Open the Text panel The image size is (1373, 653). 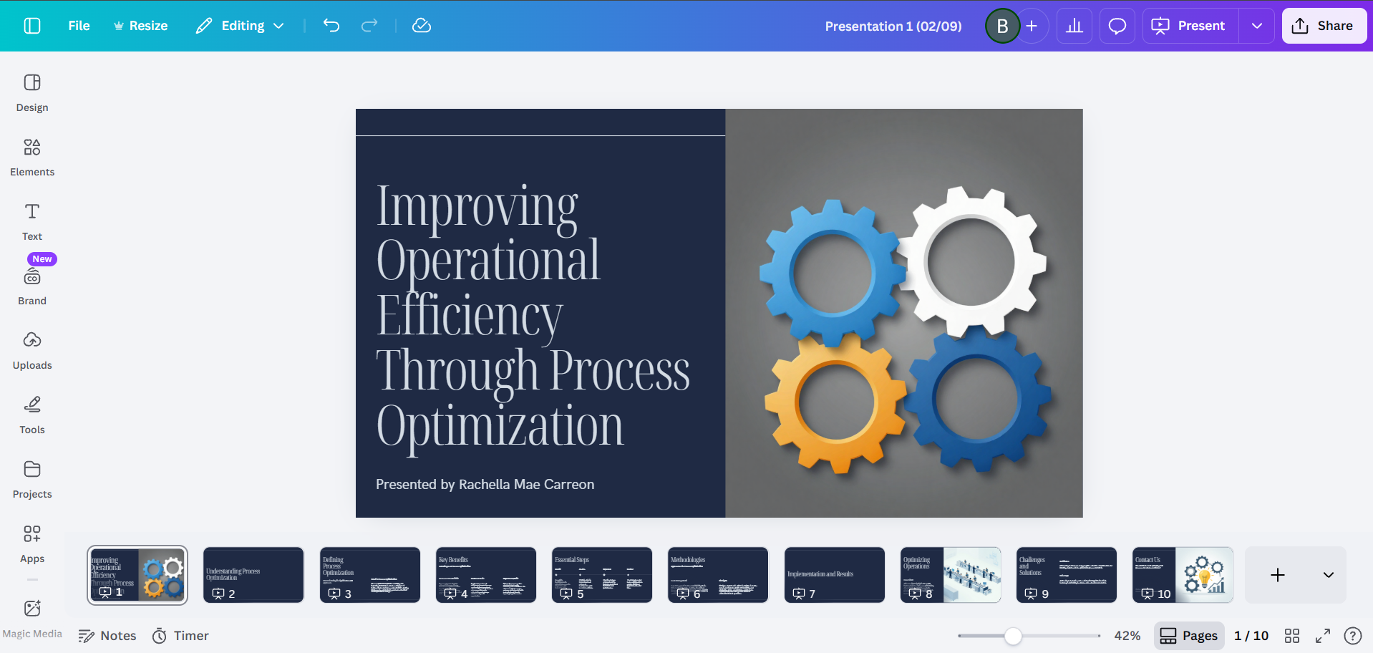click(32, 222)
